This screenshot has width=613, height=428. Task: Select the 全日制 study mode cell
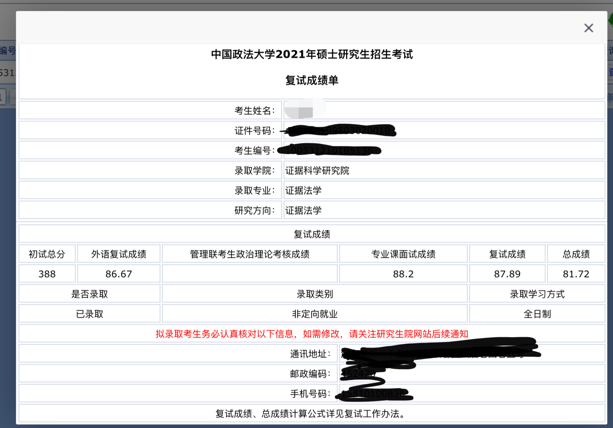(538, 314)
